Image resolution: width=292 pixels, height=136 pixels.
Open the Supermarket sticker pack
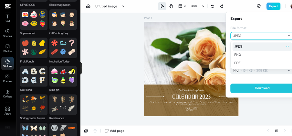coord(34,20)
